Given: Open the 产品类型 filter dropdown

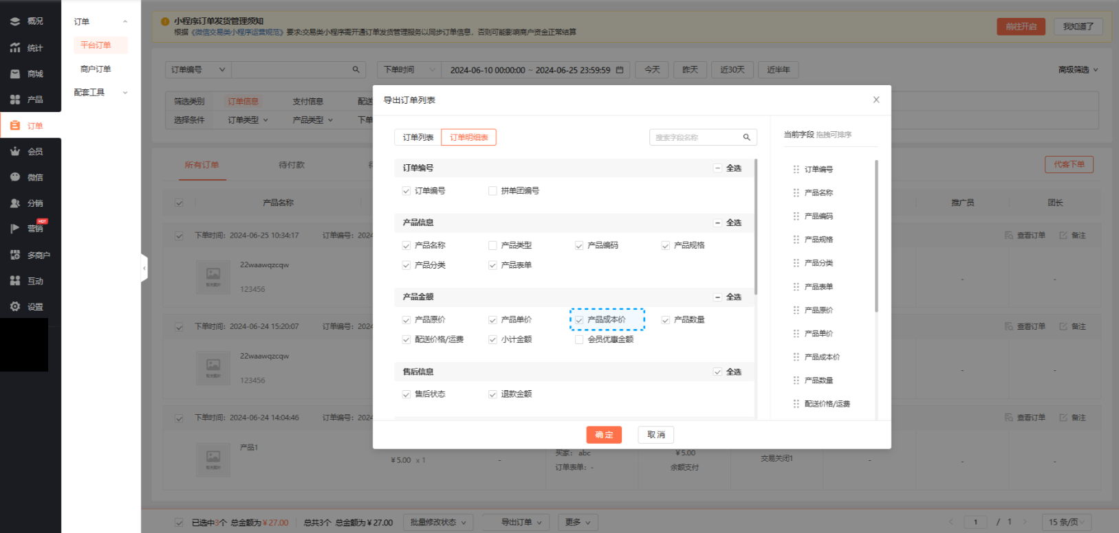Looking at the screenshot, I should point(313,120).
